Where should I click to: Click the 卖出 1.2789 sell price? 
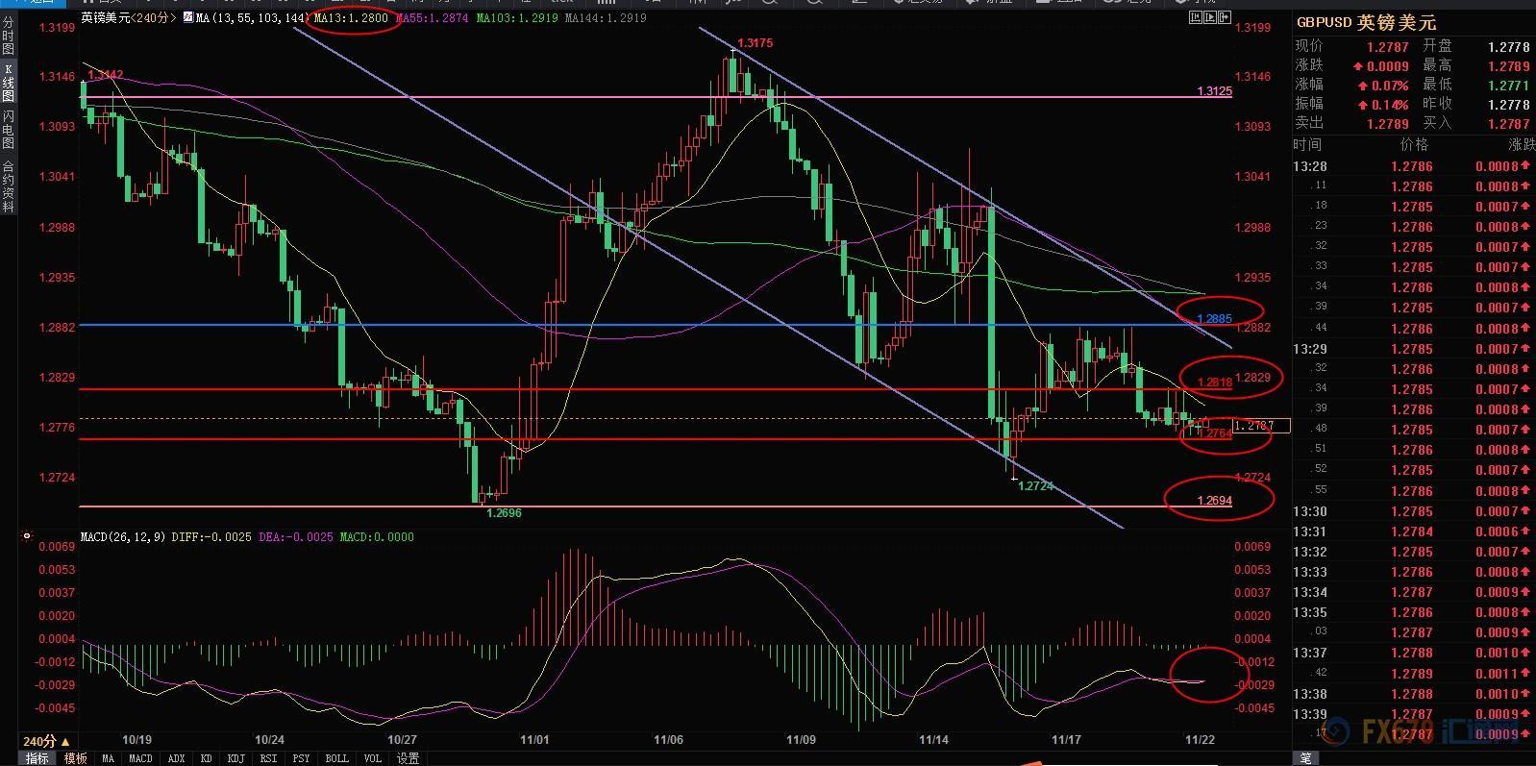tap(1387, 123)
